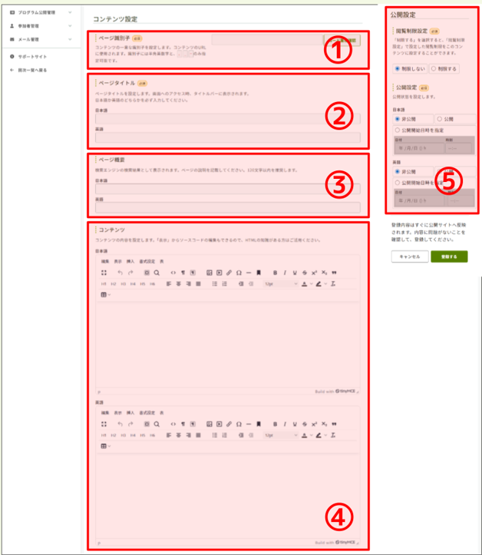This screenshot has height=555, width=482.
Task: Open 表示 menu in Japanese editor
Action: tap(118, 261)
